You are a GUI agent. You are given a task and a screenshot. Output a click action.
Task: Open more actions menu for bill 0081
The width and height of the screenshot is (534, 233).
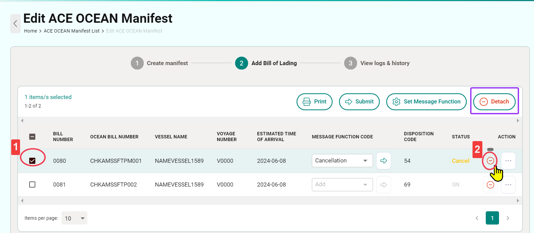click(508, 185)
